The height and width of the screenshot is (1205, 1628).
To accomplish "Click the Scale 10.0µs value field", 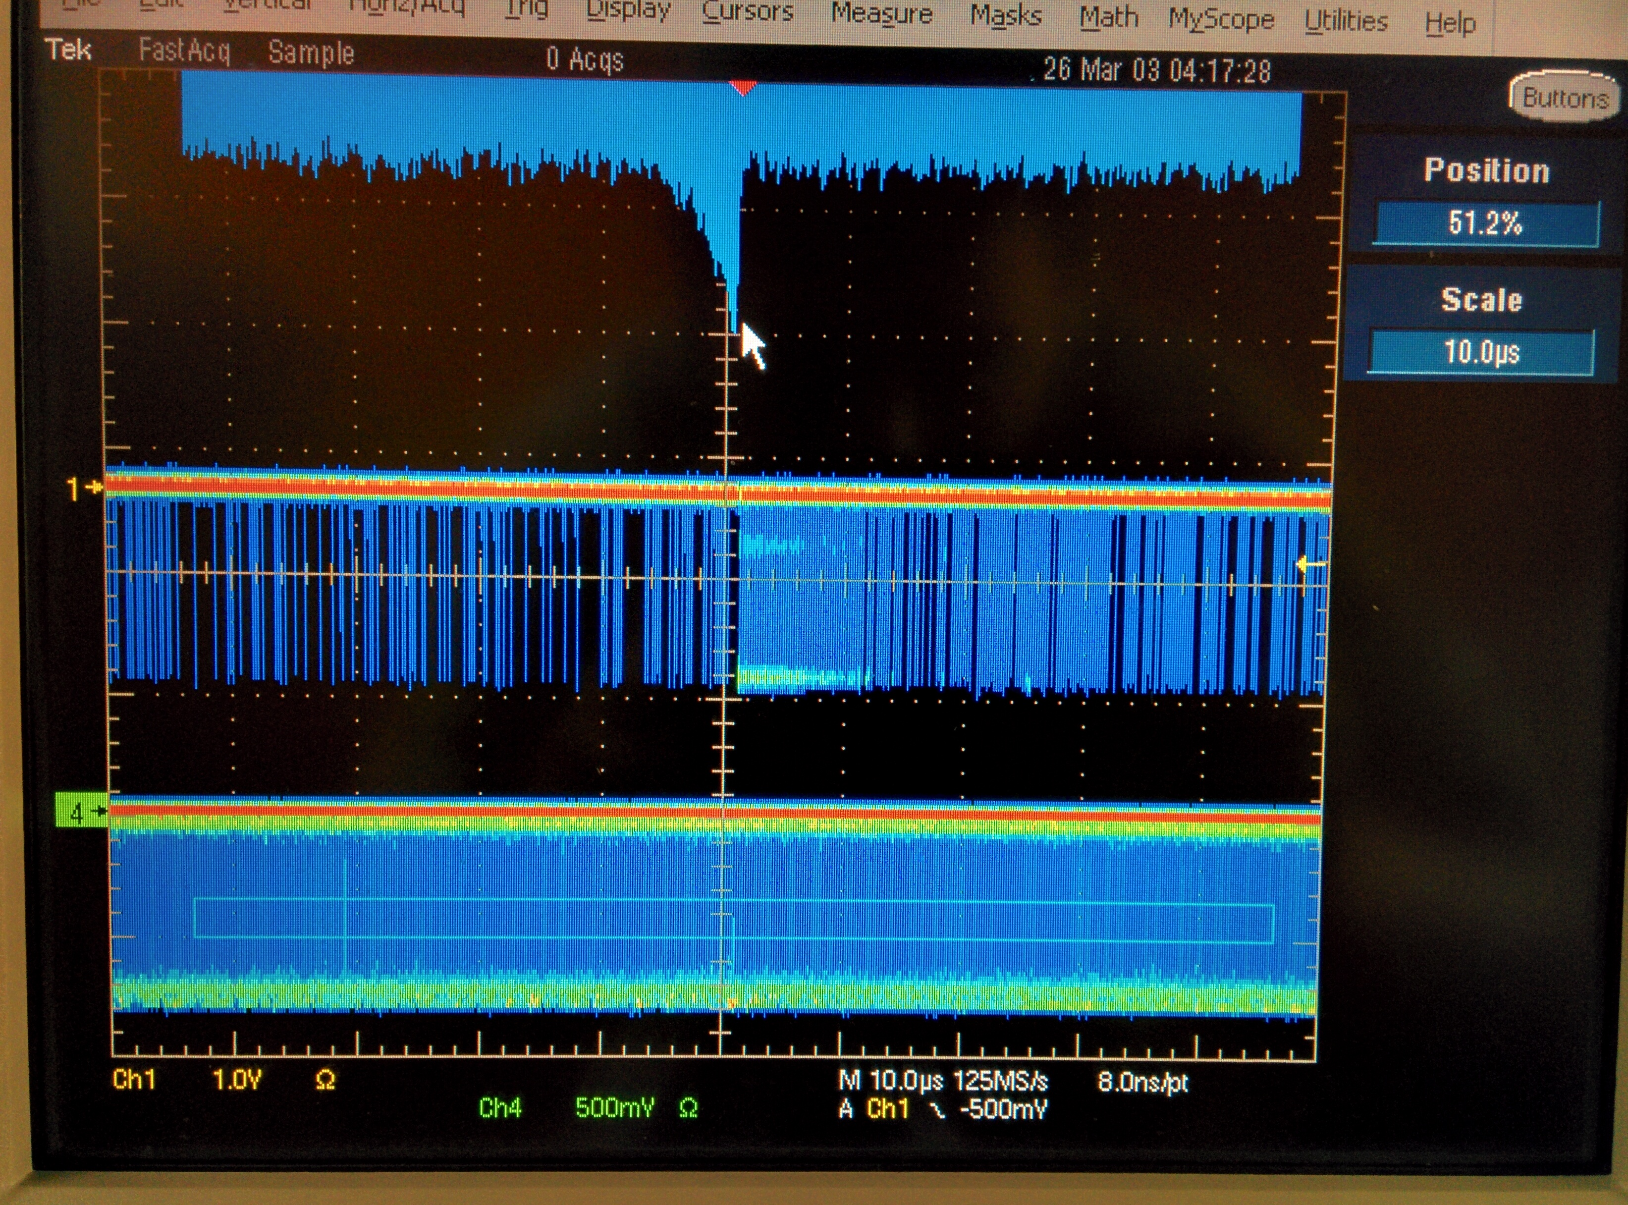I will pyautogui.click(x=1481, y=352).
